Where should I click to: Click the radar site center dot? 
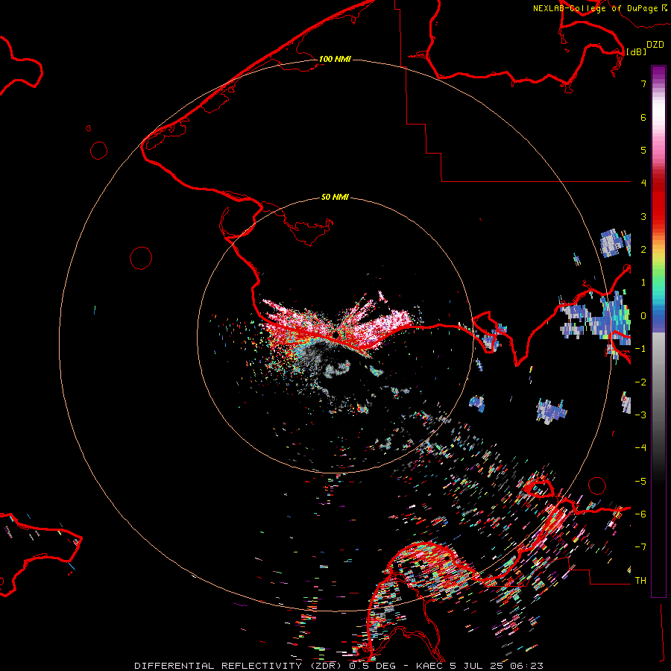tap(336, 334)
